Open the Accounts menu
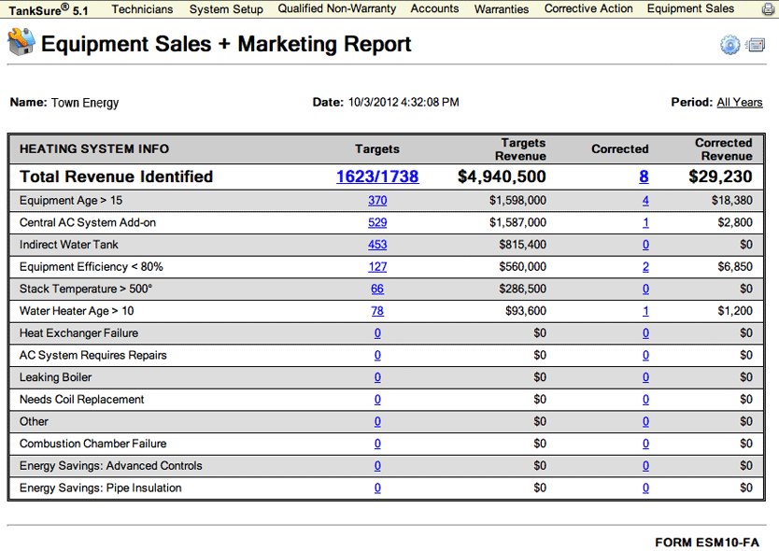This screenshot has width=779, height=551. coord(434,9)
